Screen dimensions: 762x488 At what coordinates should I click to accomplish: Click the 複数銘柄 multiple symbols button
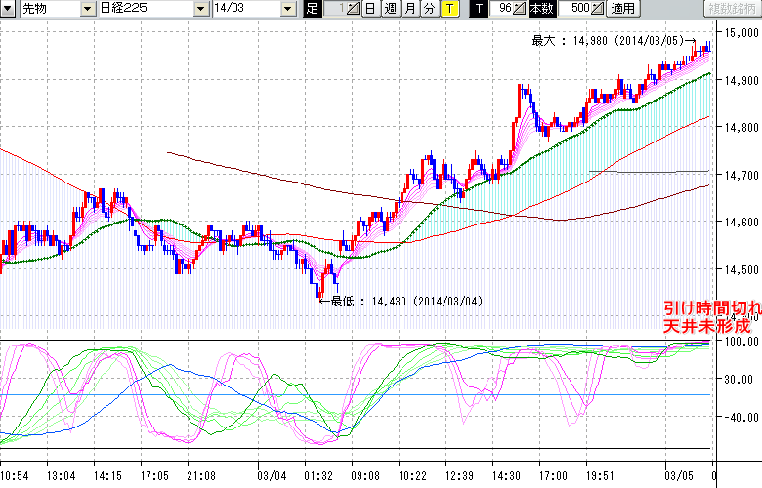coord(734,9)
